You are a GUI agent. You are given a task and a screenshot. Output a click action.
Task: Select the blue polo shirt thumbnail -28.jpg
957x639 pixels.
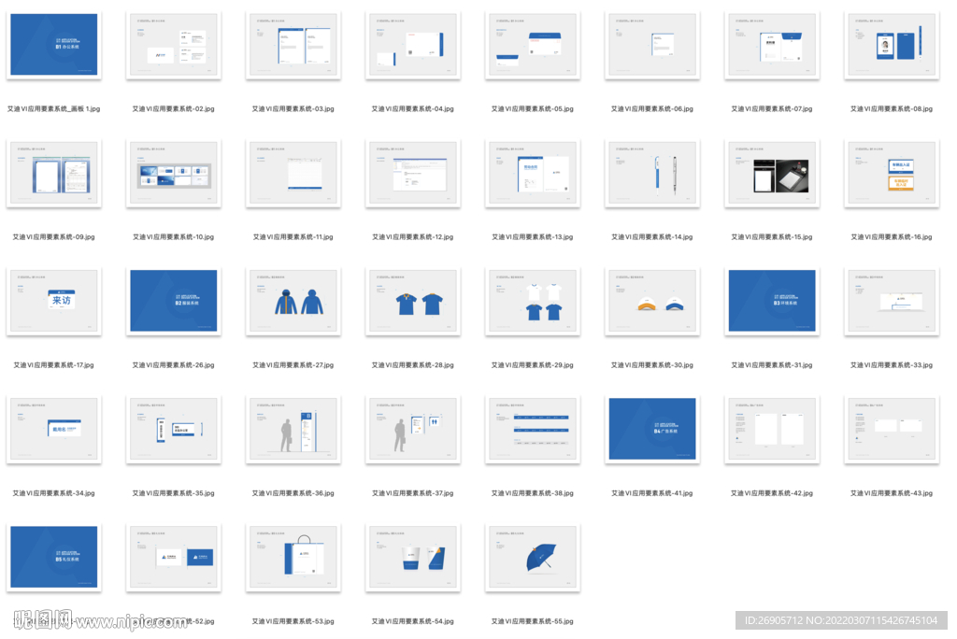click(x=412, y=301)
